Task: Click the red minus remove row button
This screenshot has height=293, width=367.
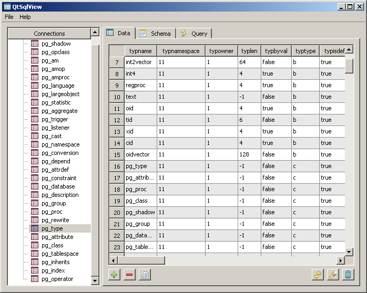Action: coord(129,274)
